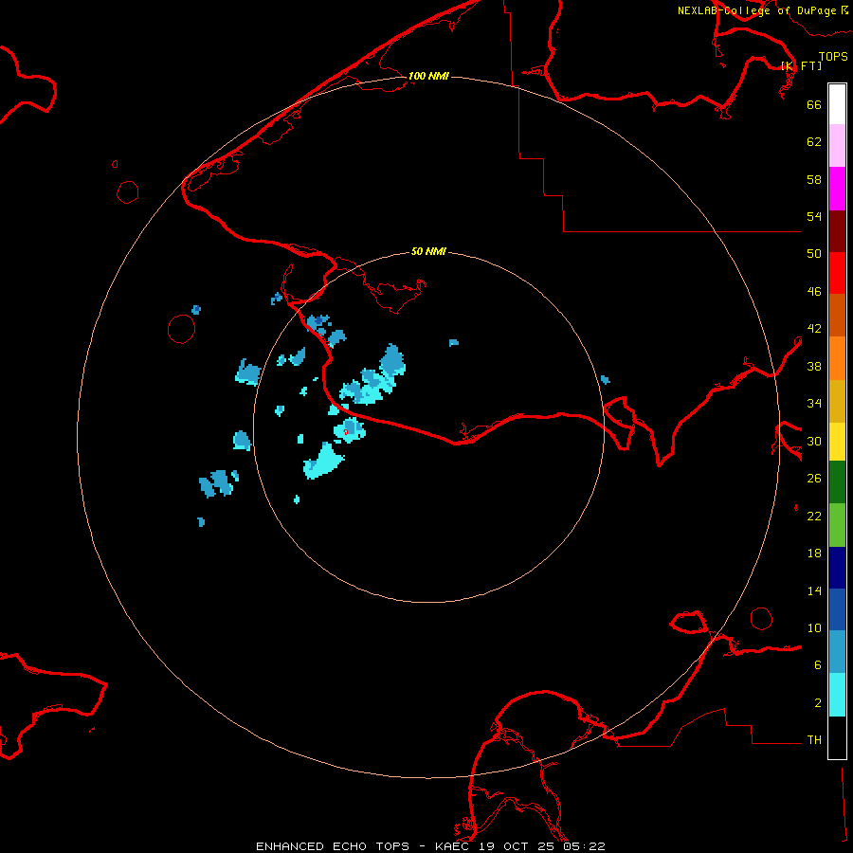Click the "KAEC" station ID in caption
This screenshot has width=853, height=853.
pos(451,846)
